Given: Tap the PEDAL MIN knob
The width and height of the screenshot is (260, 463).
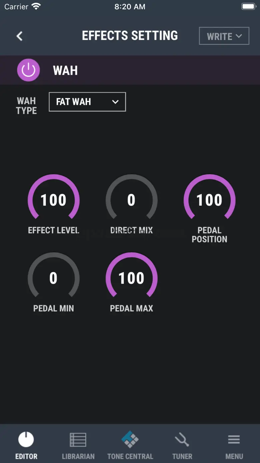Looking at the screenshot, I should (x=54, y=278).
